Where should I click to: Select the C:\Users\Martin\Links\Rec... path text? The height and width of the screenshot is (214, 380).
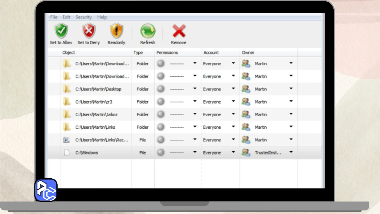pos(102,140)
